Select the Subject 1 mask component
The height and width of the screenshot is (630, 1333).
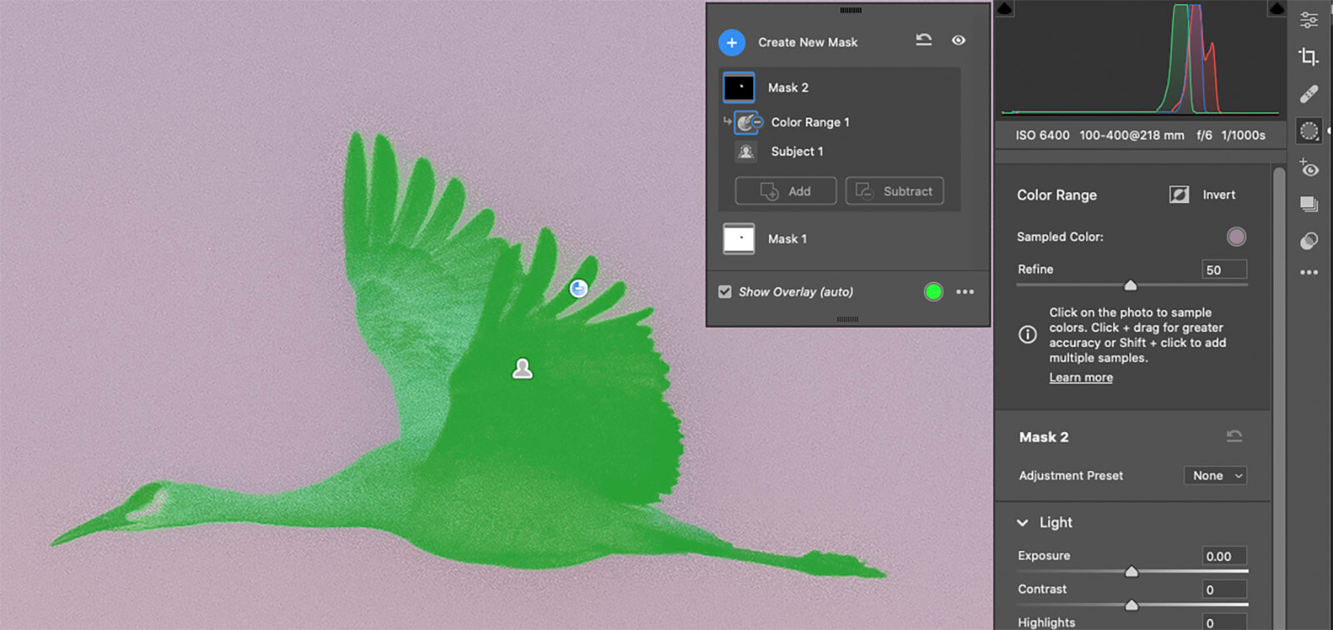tap(796, 151)
